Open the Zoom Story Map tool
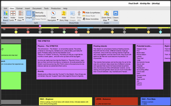The height and width of the screenshot is (106, 171). (106, 16)
